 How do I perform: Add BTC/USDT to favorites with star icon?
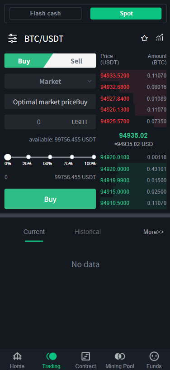(144, 38)
